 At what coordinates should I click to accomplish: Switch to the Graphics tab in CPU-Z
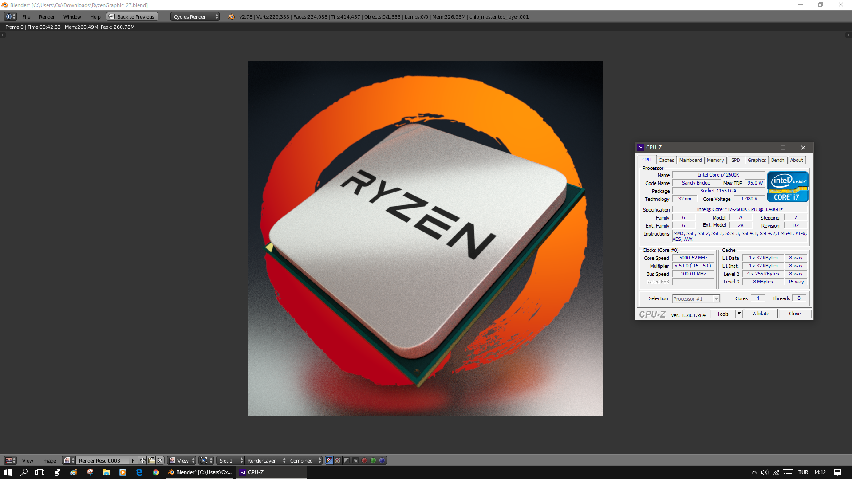757,160
